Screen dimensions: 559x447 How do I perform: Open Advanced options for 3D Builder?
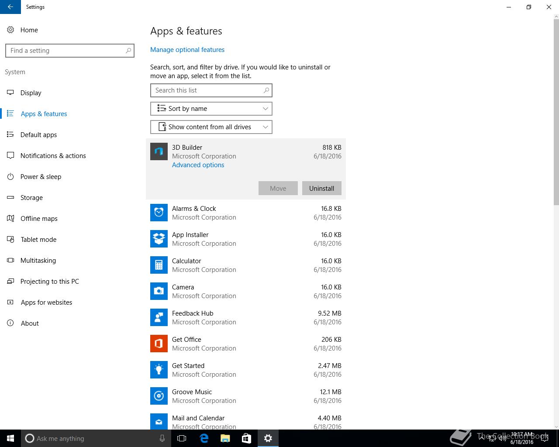pyautogui.click(x=198, y=165)
